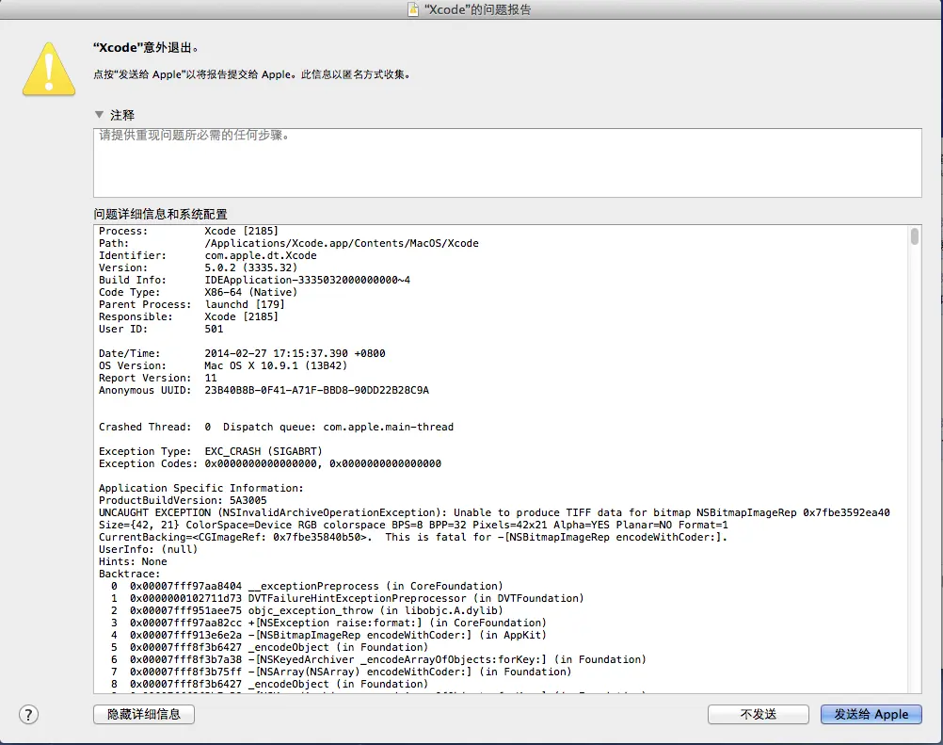The height and width of the screenshot is (745, 943).
Task: Click the help question mark button
Action: pos(28,714)
